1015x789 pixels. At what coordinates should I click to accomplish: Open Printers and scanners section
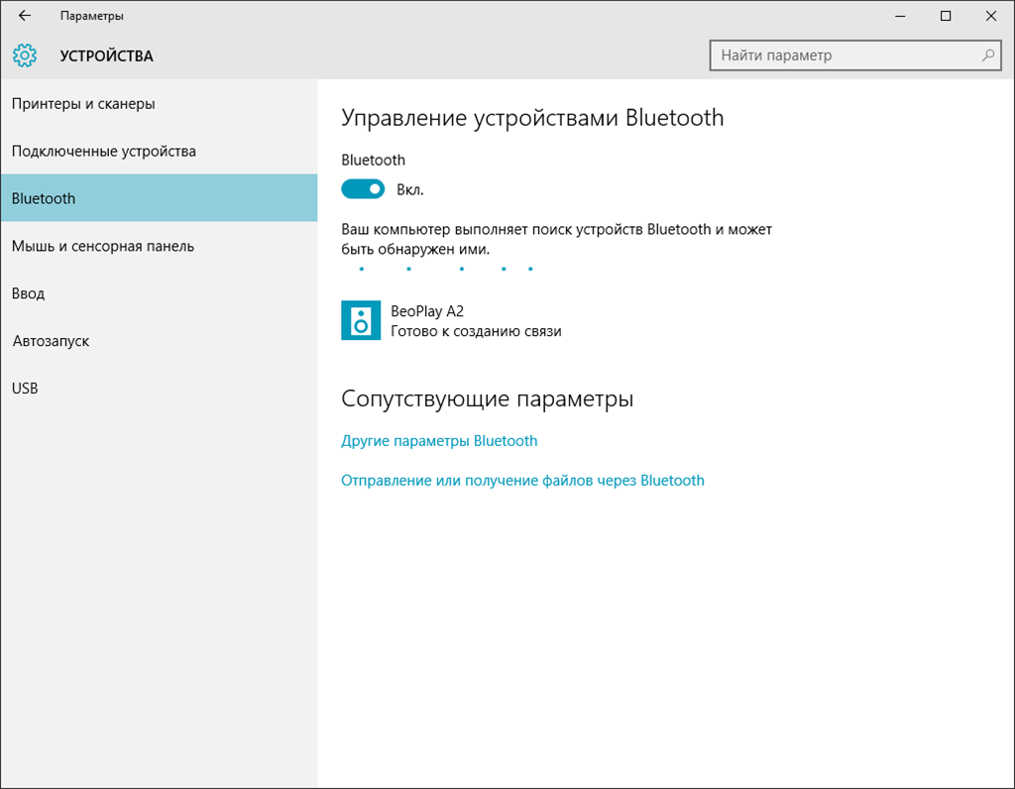click(x=160, y=103)
